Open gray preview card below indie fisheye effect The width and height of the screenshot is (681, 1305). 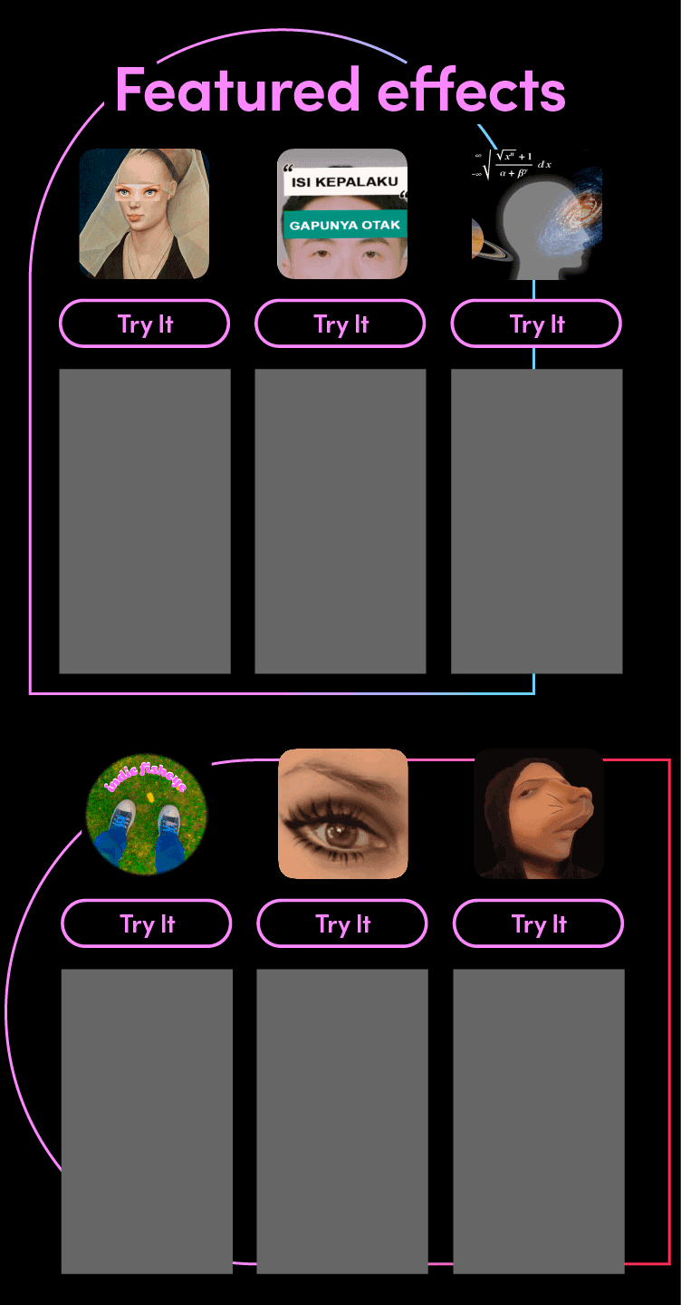[x=147, y=1121]
